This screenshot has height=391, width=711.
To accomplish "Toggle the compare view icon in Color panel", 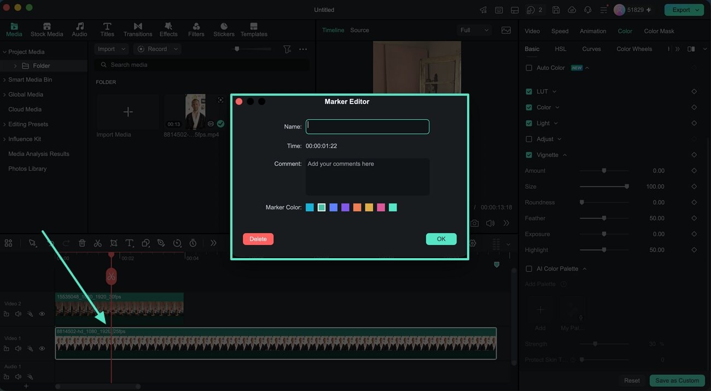I will coord(691,49).
